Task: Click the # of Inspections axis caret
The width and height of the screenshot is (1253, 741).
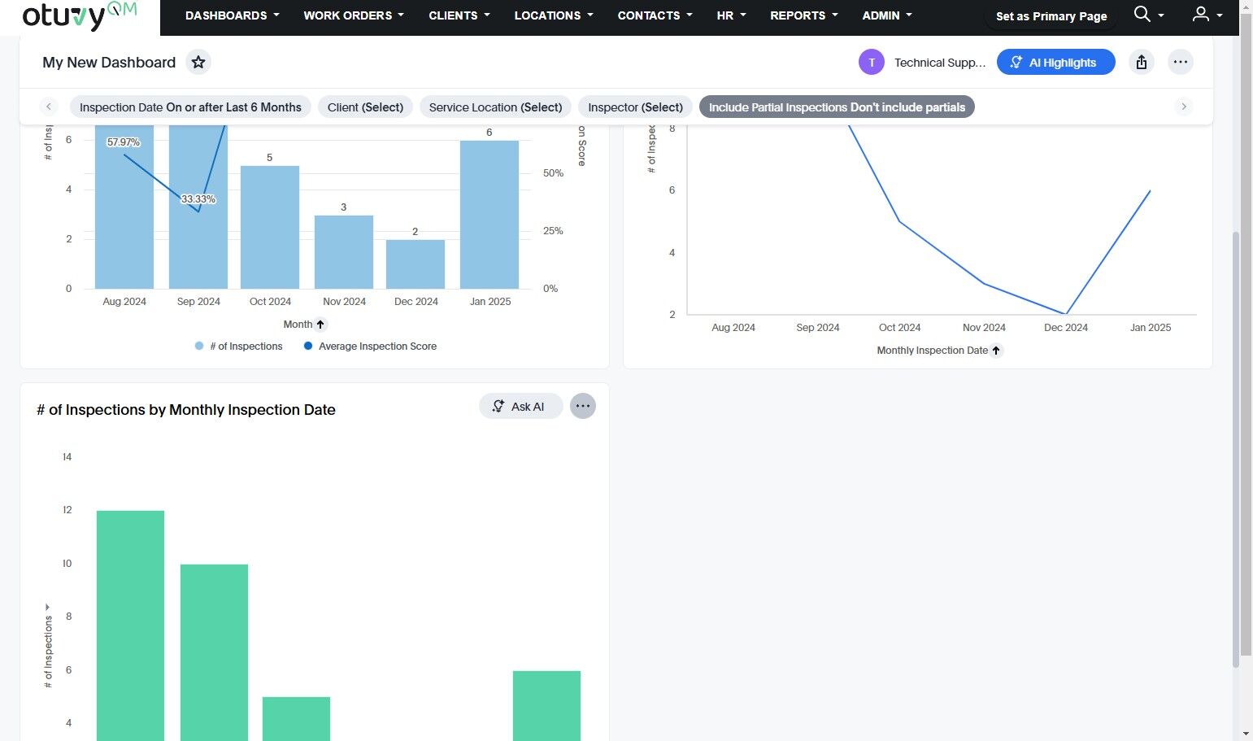Action: (x=47, y=607)
